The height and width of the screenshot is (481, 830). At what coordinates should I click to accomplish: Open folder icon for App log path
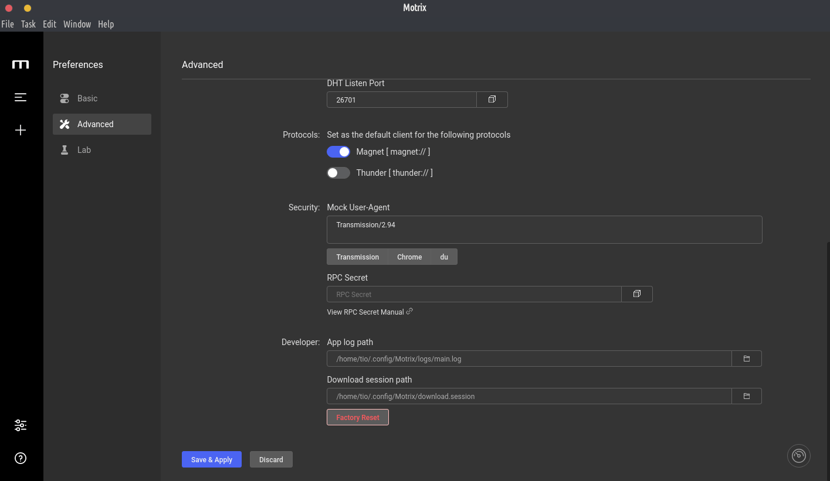(746, 359)
